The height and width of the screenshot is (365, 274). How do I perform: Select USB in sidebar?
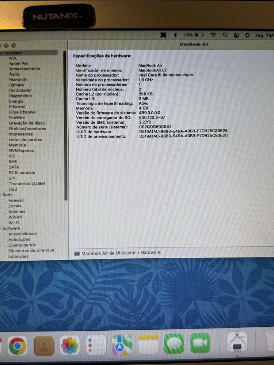tap(13, 189)
